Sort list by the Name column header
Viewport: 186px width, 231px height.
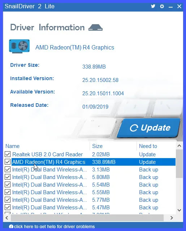coord(47,146)
